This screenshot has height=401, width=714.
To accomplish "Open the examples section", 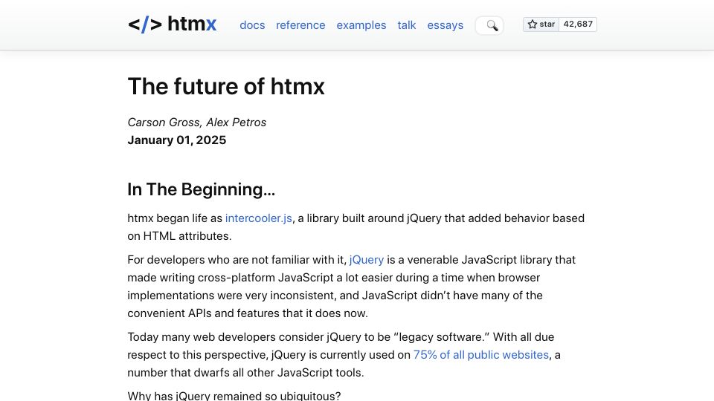I will tap(361, 25).
